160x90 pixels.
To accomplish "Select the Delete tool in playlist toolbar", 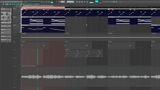I will pos(9,4).
